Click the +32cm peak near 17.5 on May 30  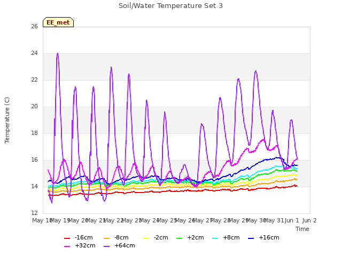tap(263, 139)
